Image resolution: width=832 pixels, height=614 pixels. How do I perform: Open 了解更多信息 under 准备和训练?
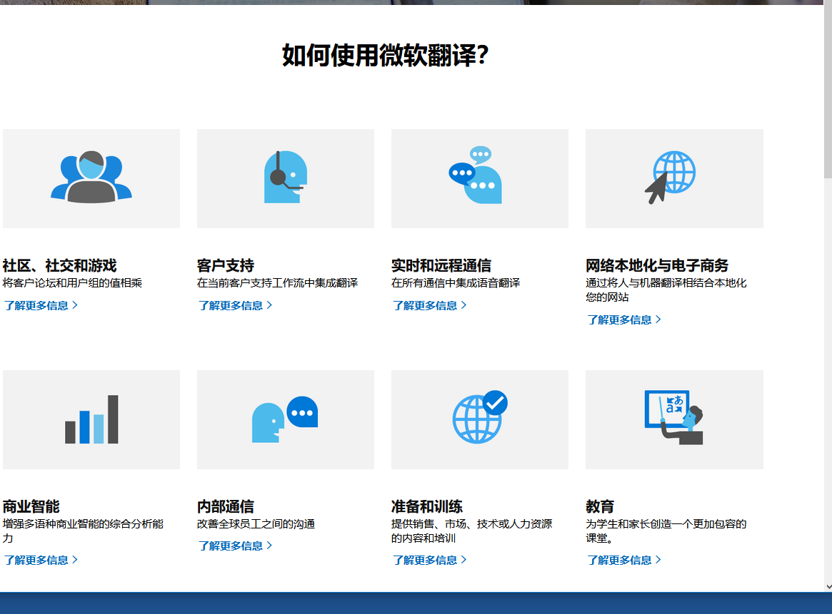(x=429, y=560)
